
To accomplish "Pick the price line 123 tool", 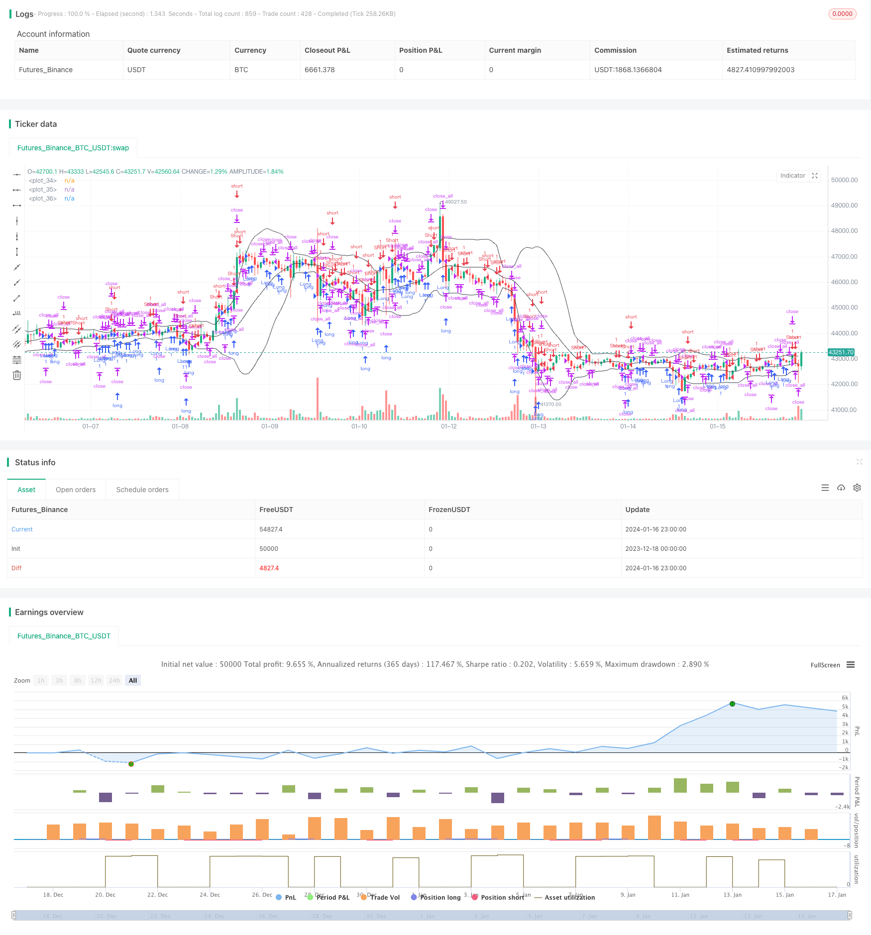I will point(17,313).
